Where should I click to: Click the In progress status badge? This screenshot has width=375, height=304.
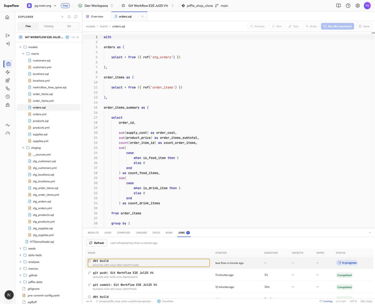[x=347, y=263]
